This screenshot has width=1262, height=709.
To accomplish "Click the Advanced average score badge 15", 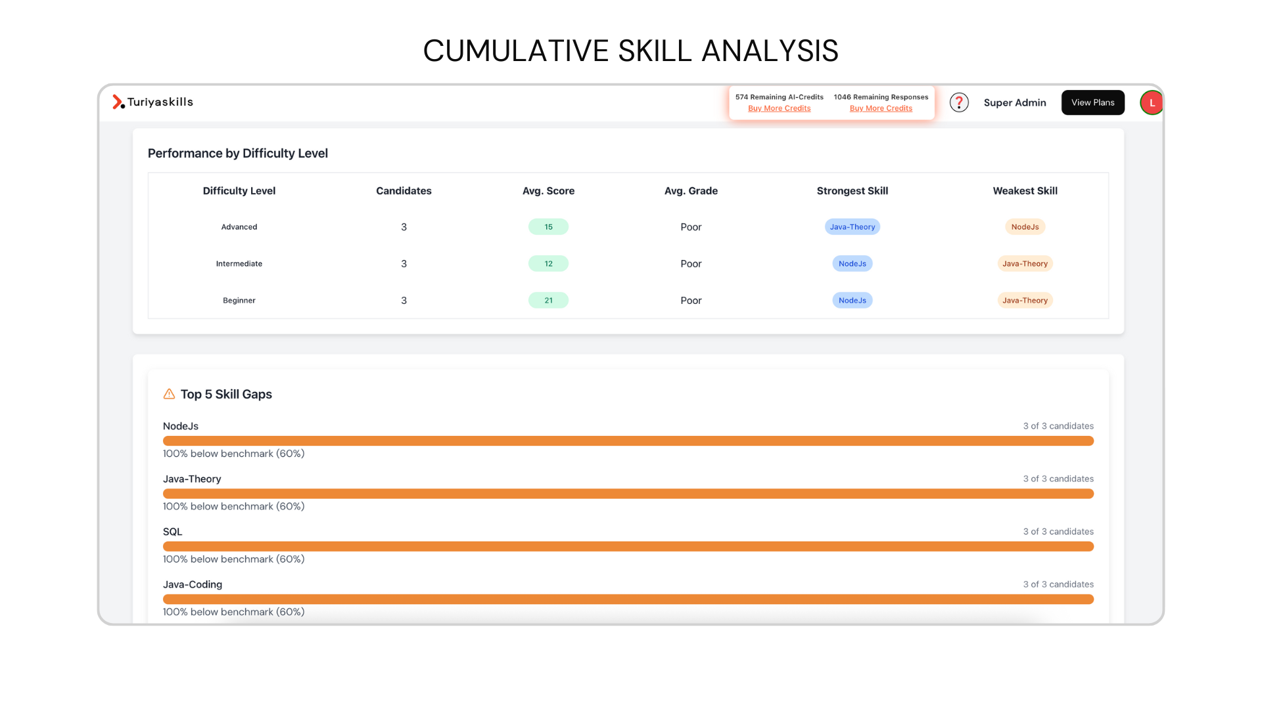I will coord(548,226).
